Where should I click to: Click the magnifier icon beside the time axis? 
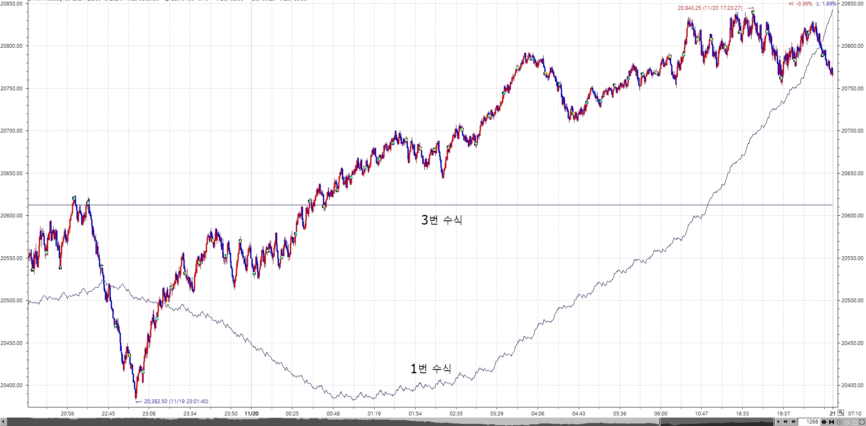point(841,413)
